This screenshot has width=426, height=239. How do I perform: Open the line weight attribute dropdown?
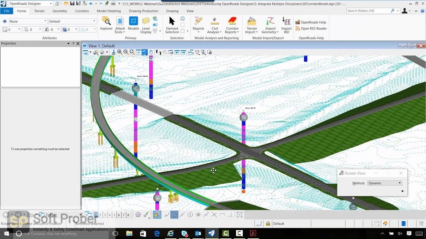(51, 30)
